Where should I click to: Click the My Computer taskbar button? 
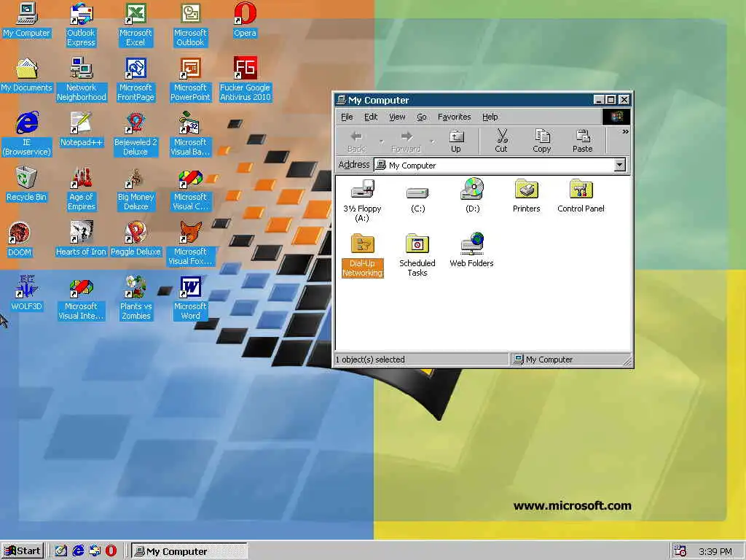pos(189,551)
